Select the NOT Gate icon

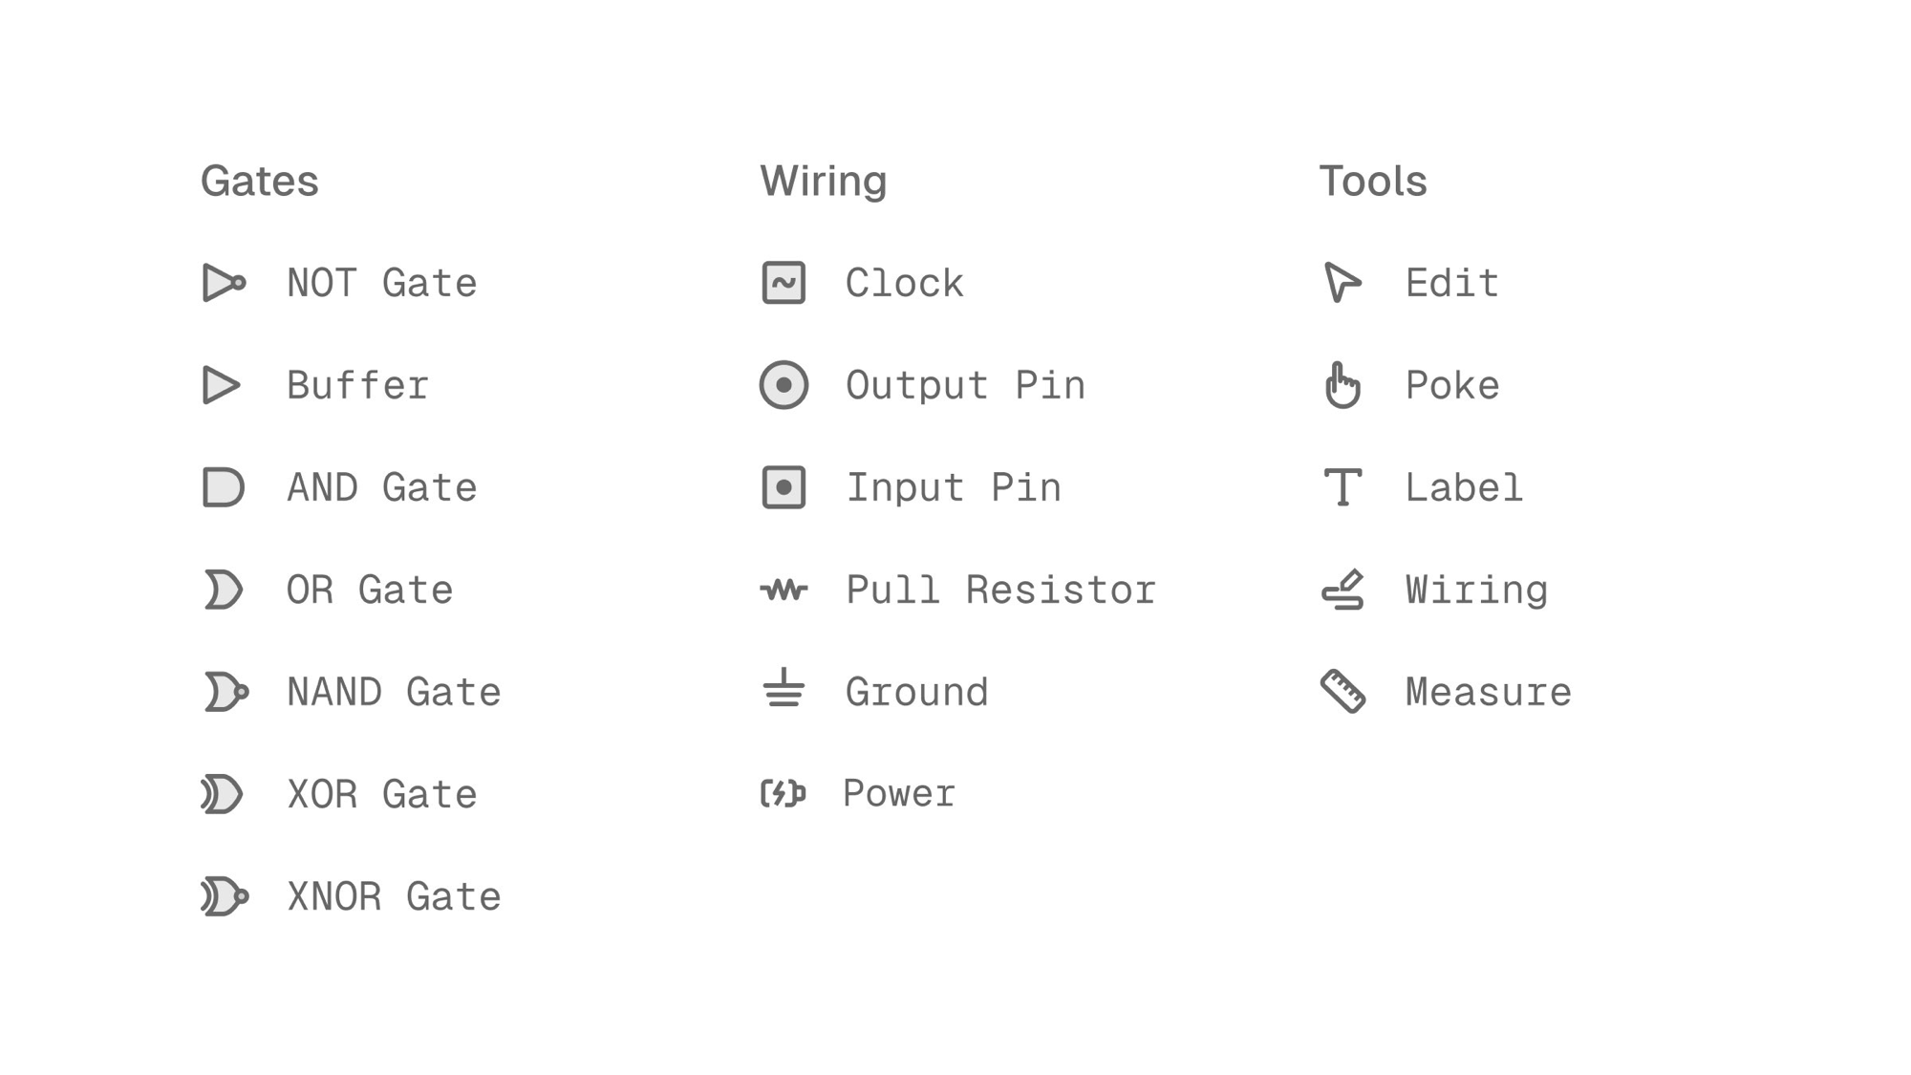point(225,283)
